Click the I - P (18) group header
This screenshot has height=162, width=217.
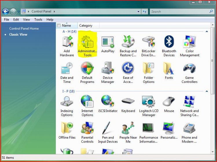pos(68,91)
